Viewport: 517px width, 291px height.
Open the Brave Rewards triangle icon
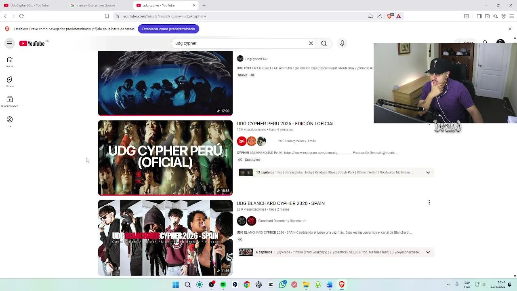tap(398, 16)
